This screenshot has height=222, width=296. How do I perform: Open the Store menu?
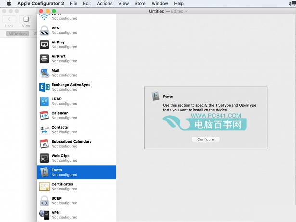140,3
